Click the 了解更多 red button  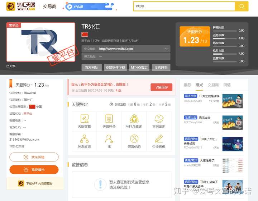pyautogui.click(x=161, y=87)
